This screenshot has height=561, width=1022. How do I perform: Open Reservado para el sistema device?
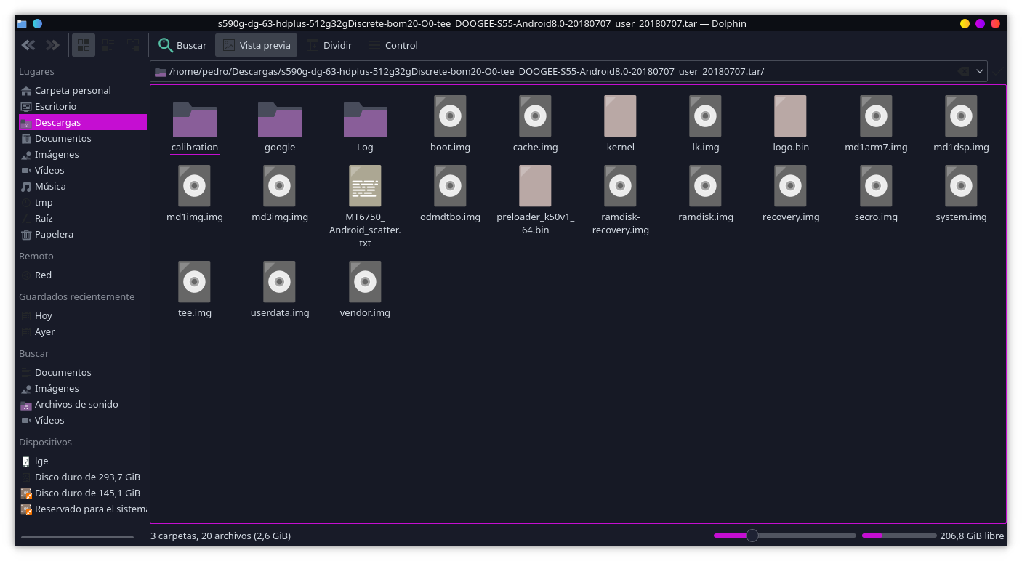[83, 509]
